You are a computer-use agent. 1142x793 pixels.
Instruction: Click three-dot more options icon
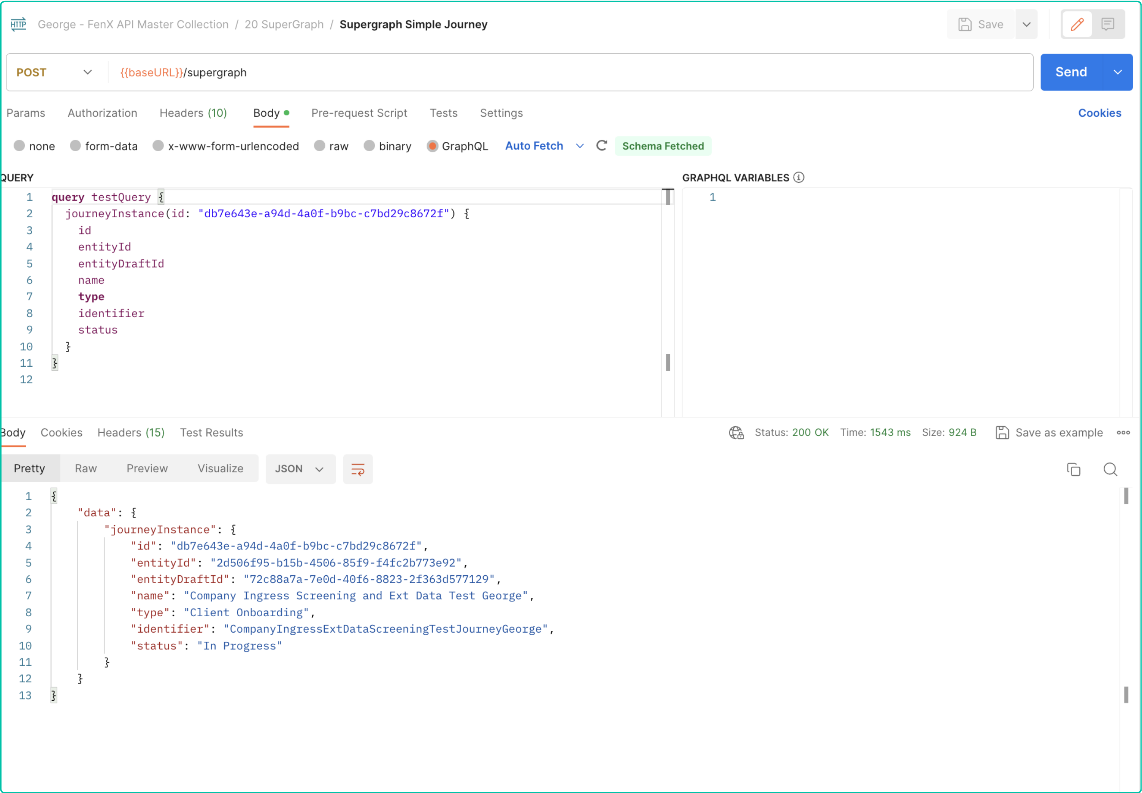point(1123,433)
